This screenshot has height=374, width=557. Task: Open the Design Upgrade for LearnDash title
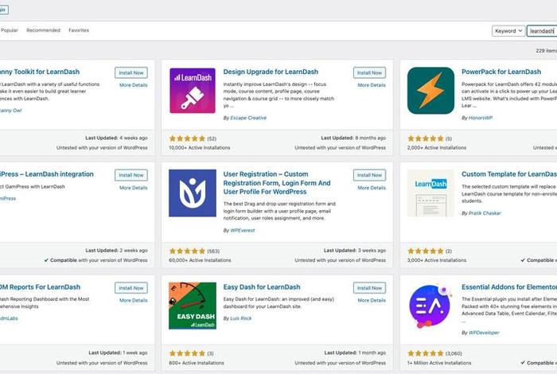[x=271, y=72]
